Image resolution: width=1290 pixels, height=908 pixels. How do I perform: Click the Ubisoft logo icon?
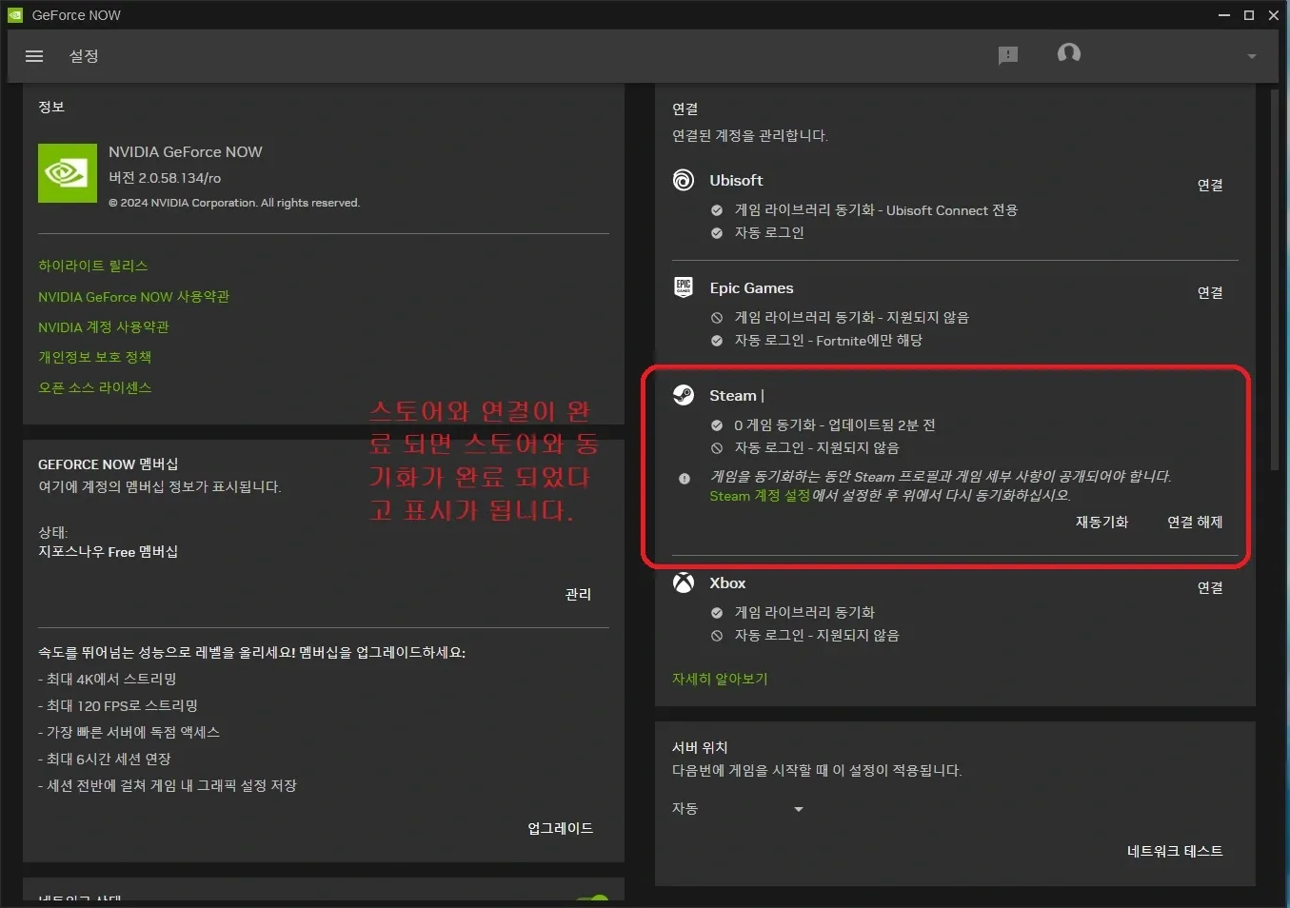point(684,180)
